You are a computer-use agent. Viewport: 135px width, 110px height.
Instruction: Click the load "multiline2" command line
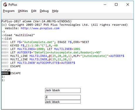pyautogui.click(x=18, y=35)
